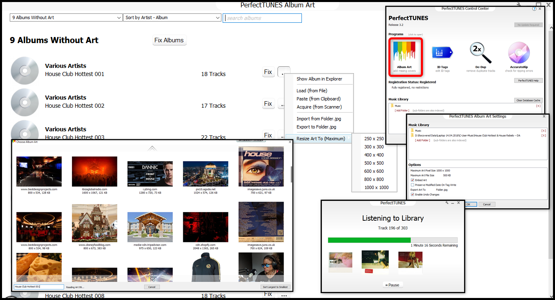Open the ID Tags program icon

(443, 52)
